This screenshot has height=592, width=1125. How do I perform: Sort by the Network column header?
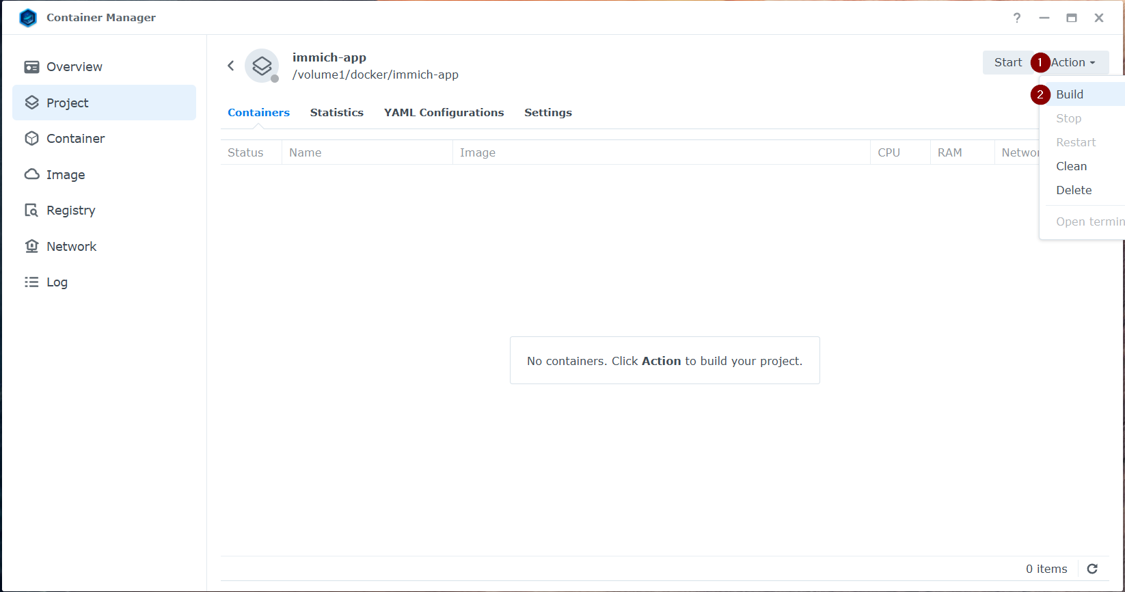[1017, 152]
